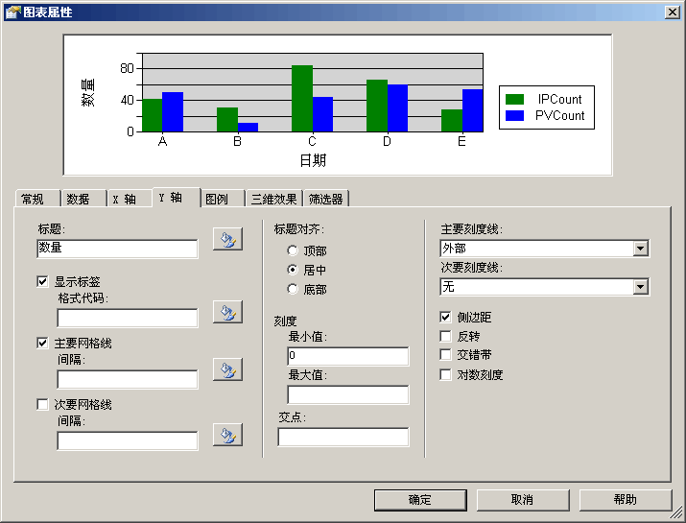Select 底部 title alignment radio
Viewport: 686px width, 523px height.
(x=293, y=289)
